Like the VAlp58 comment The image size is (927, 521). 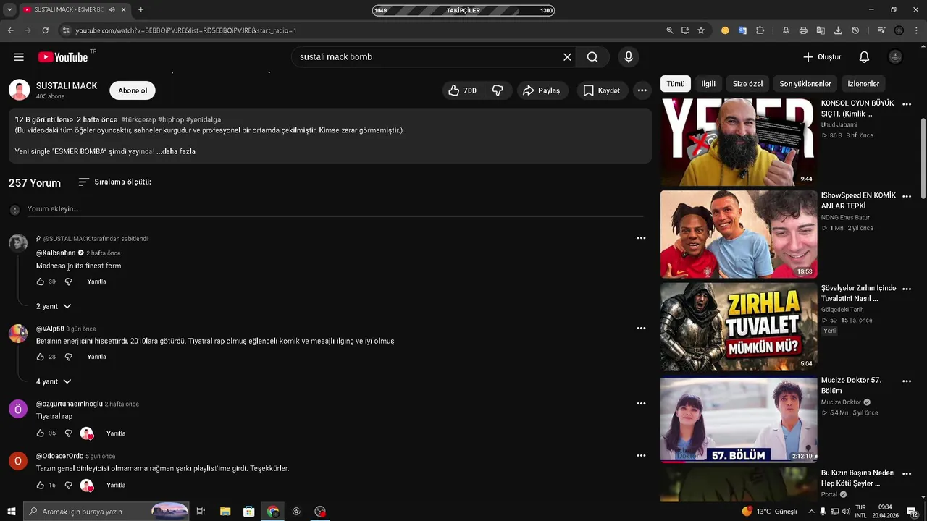click(41, 357)
